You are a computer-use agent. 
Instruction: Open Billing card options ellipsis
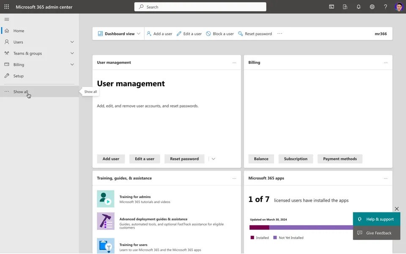pos(386,63)
